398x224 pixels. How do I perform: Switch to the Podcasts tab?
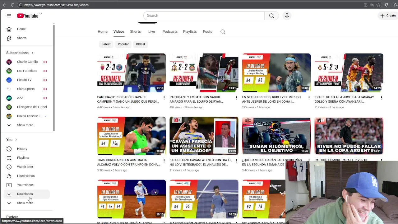tap(170, 31)
